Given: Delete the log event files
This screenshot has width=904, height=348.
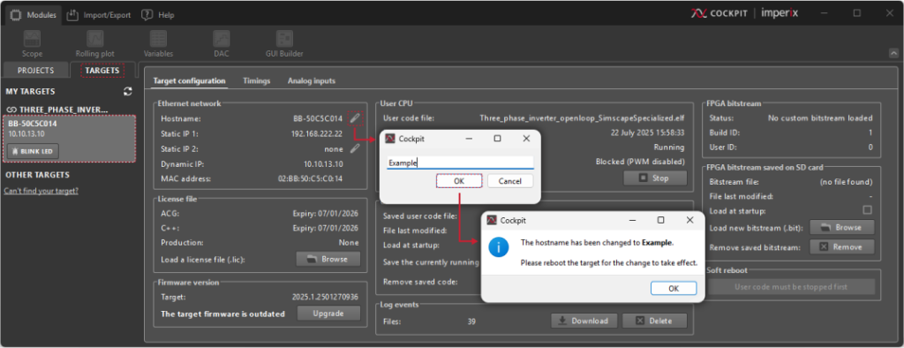Looking at the screenshot, I should click(654, 321).
